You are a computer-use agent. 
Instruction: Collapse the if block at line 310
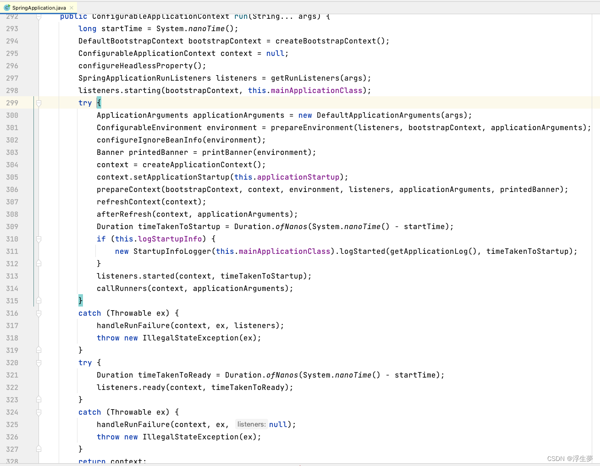tap(39, 239)
